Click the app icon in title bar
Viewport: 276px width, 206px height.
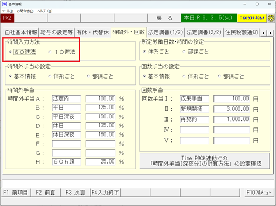[x=4, y=4]
